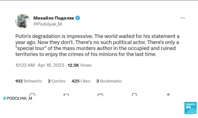Click the blue verified checkmark badge
The height and width of the screenshot is (118, 198).
tap(77, 18)
